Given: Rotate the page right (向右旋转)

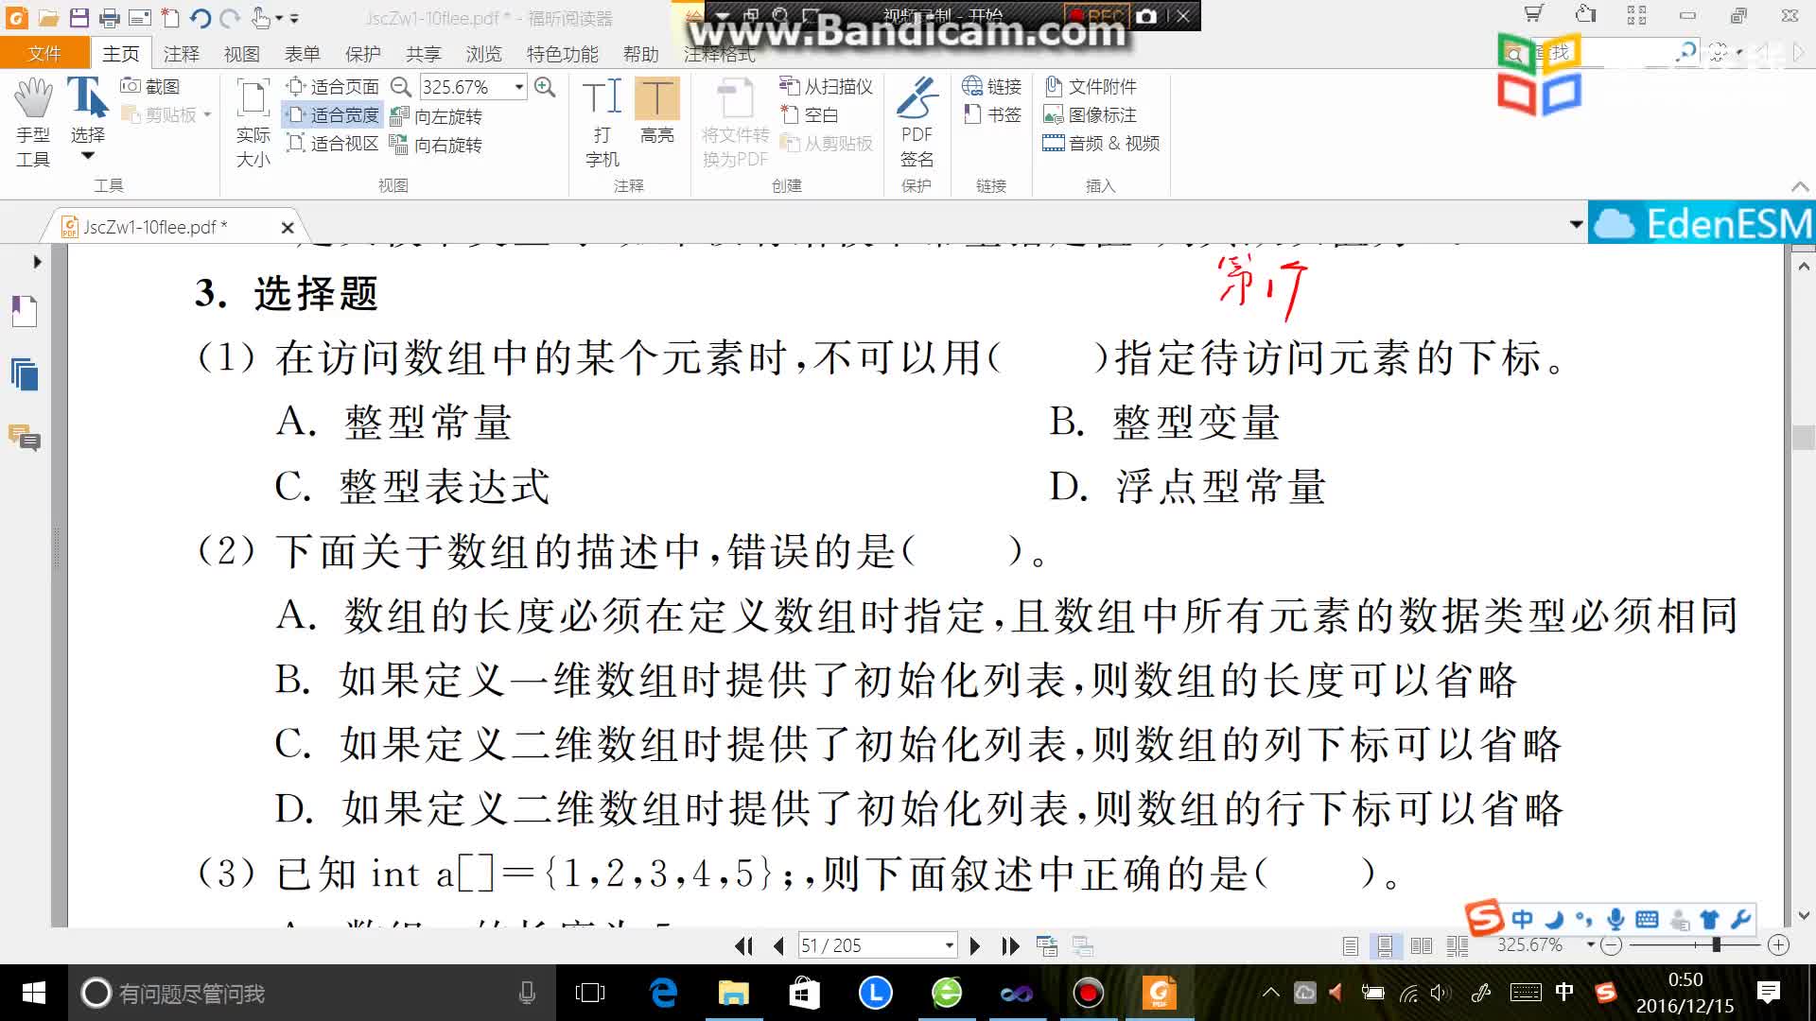Looking at the screenshot, I should (x=436, y=145).
